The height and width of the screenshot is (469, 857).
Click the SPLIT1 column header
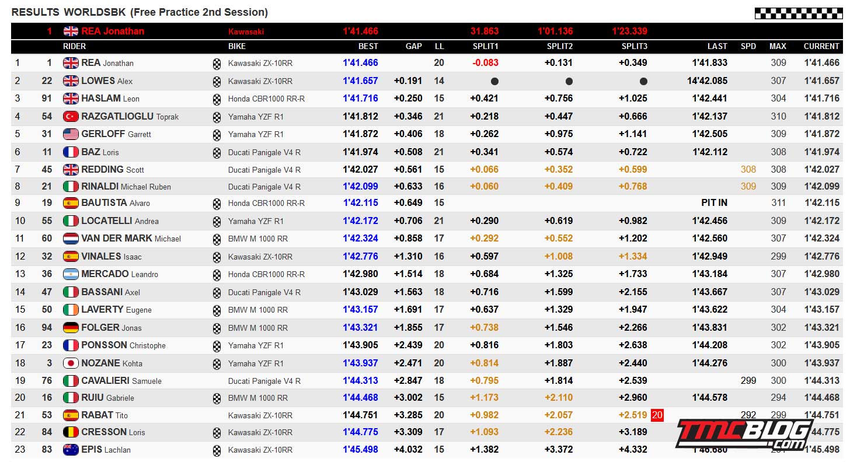[486, 46]
